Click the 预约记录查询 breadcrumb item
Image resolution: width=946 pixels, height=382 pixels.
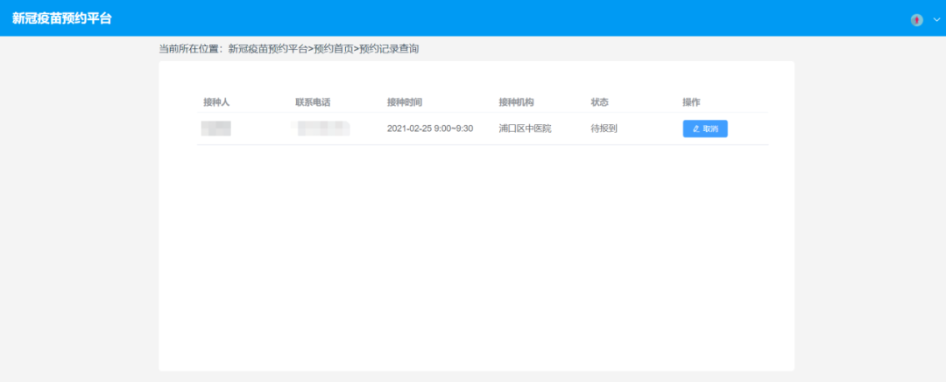[x=389, y=49]
